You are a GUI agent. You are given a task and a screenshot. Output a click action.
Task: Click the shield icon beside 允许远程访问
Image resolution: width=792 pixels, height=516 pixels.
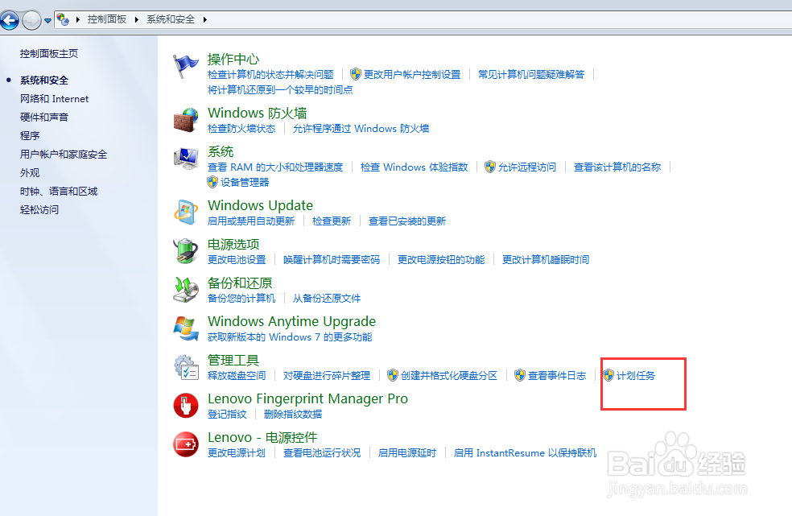490,167
